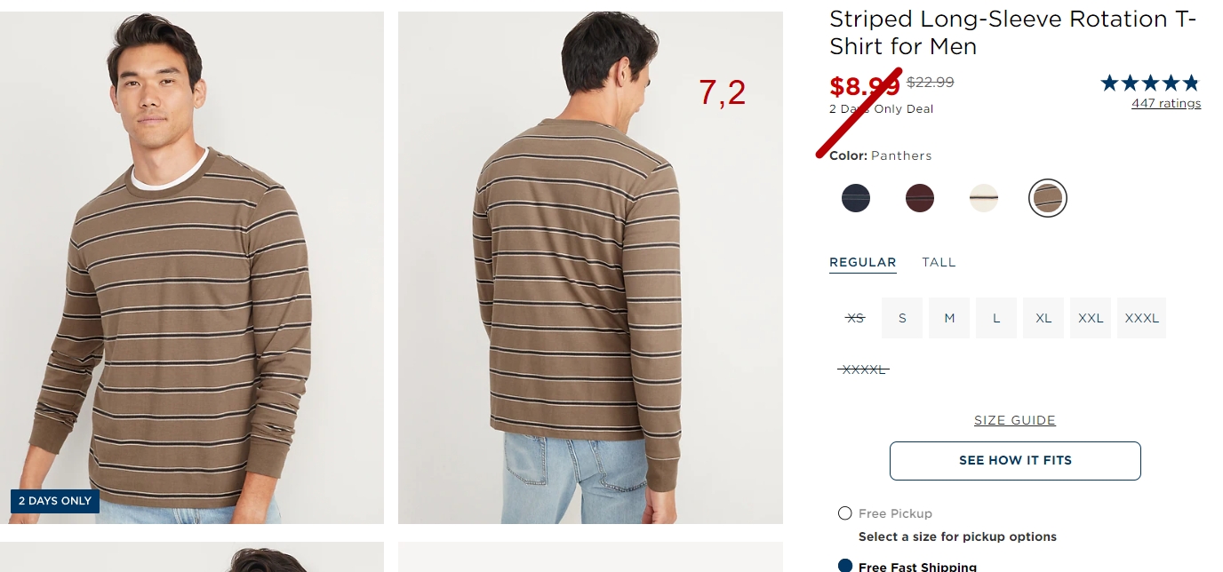Choose the burgundy striped color swatch
Screen dimensions: 1223x572
point(919,198)
